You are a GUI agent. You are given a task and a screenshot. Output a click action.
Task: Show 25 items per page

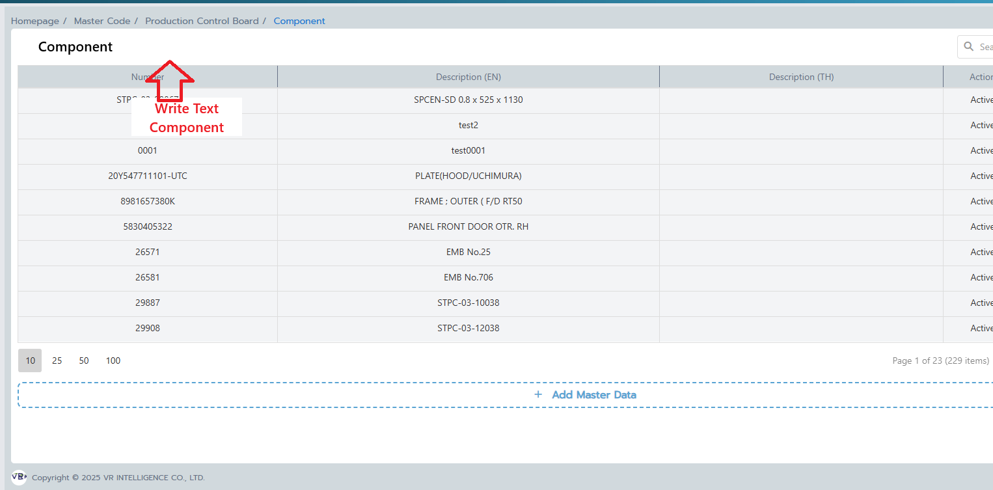coord(57,361)
